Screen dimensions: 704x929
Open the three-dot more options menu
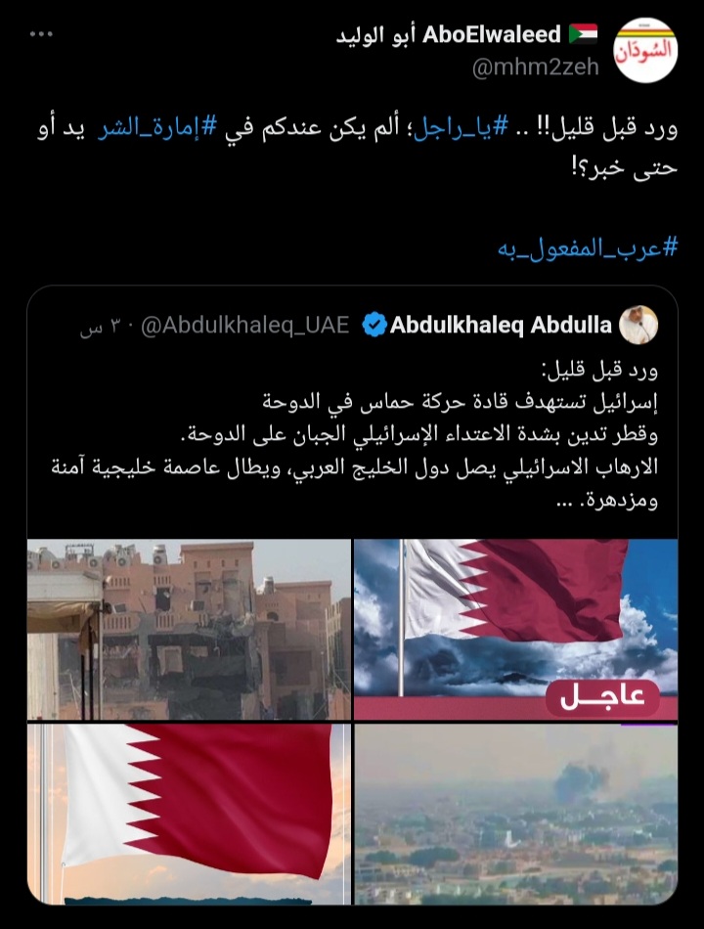tap(41, 34)
